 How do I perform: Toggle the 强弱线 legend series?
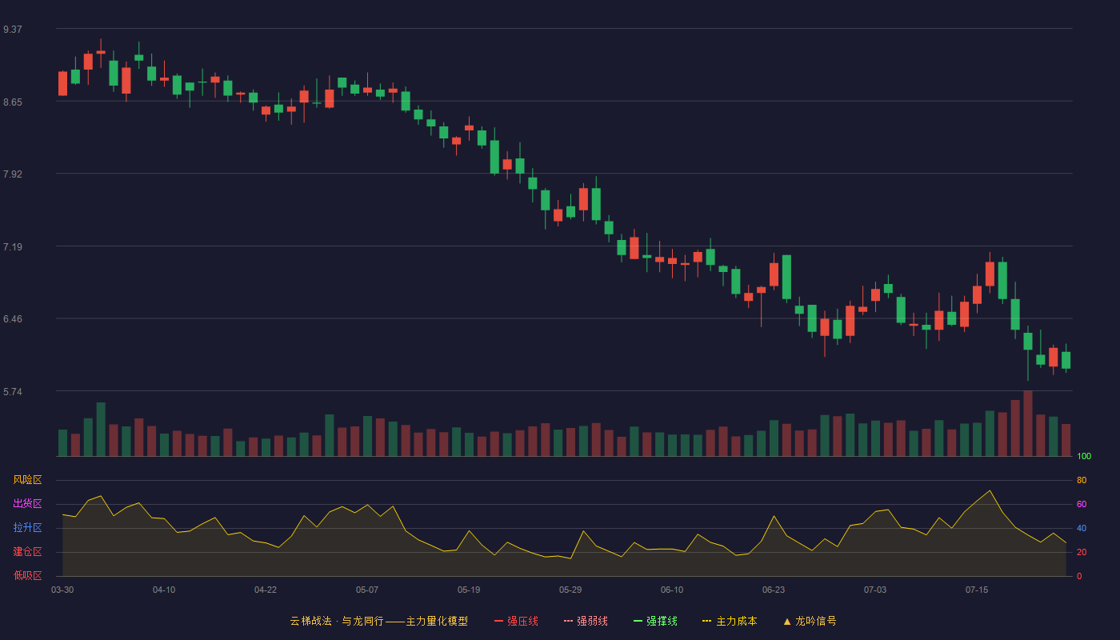tap(586, 621)
